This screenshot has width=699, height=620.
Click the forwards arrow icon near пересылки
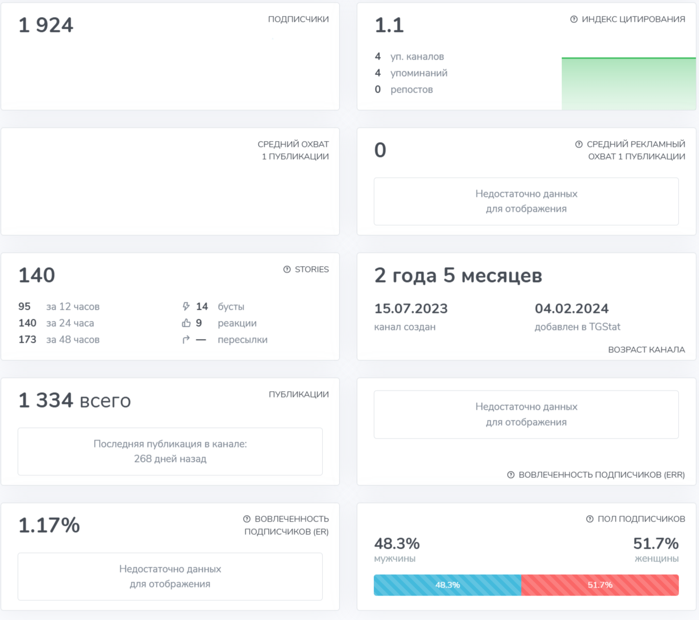pos(185,339)
